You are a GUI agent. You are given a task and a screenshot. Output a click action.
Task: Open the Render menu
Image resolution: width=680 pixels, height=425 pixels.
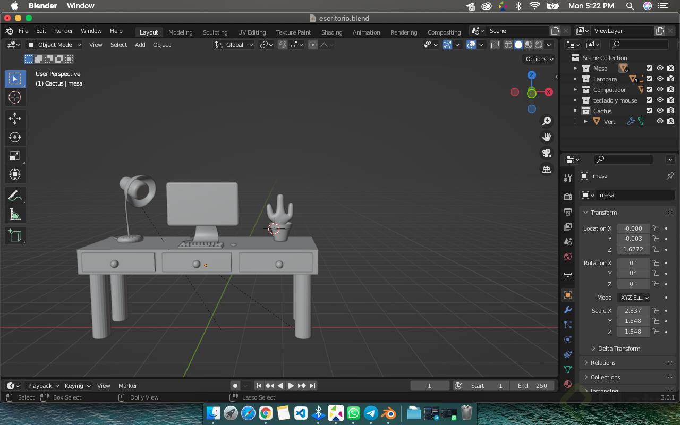tap(64, 31)
